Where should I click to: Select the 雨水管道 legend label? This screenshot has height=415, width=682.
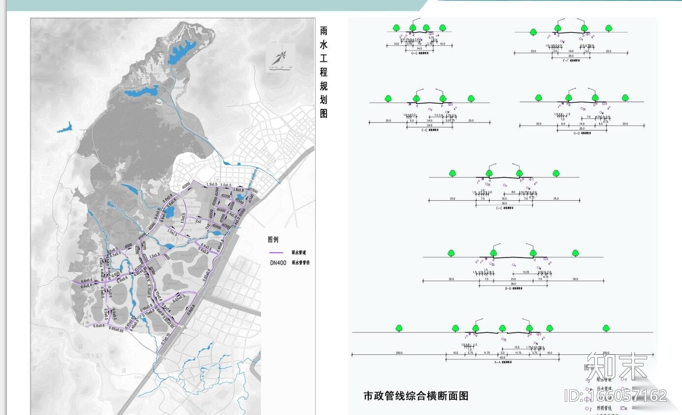tap(300, 252)
